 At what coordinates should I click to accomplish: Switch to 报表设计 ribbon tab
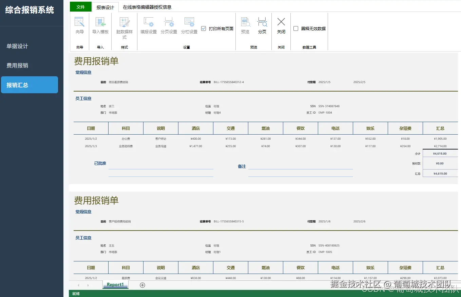[x=105, y=7]
